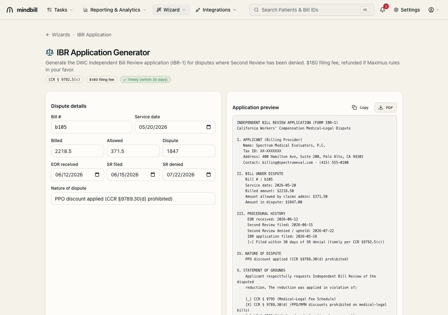This screenshot has height=315, width=448.
Task: Open the Tasks menu
Action: point(60,10)
